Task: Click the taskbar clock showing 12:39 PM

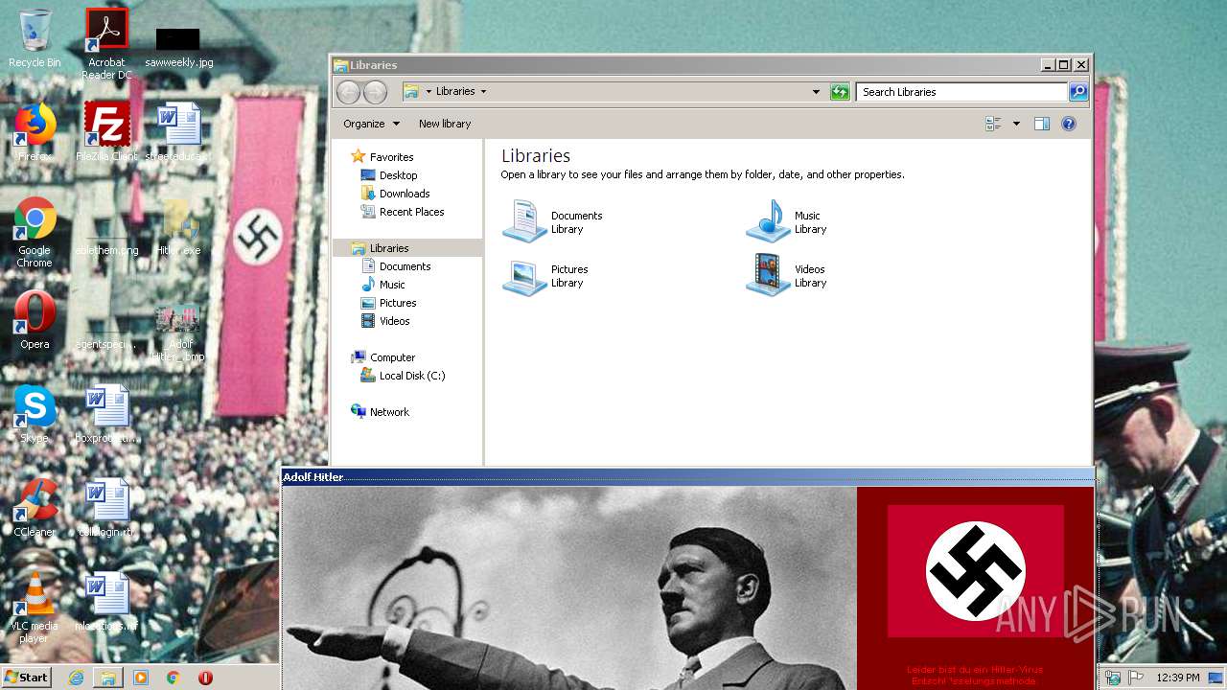Action: [1178, 678]
